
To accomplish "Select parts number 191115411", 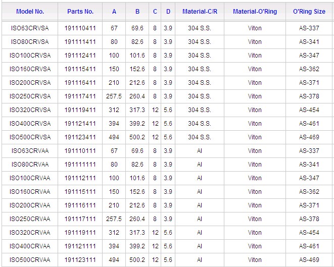I will pyautogui.click(x=80, y=69).
